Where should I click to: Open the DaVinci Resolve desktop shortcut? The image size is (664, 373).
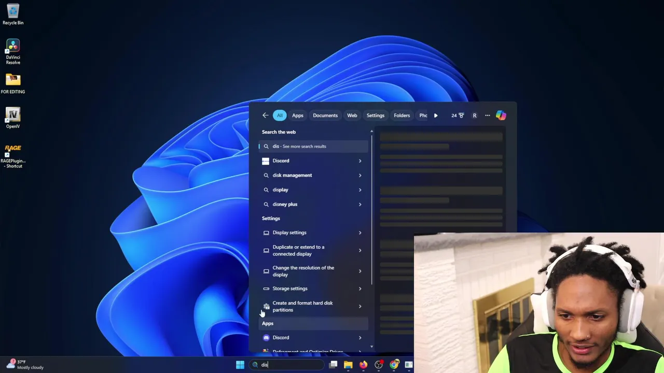pyautogui.click(x=13, y=52)
